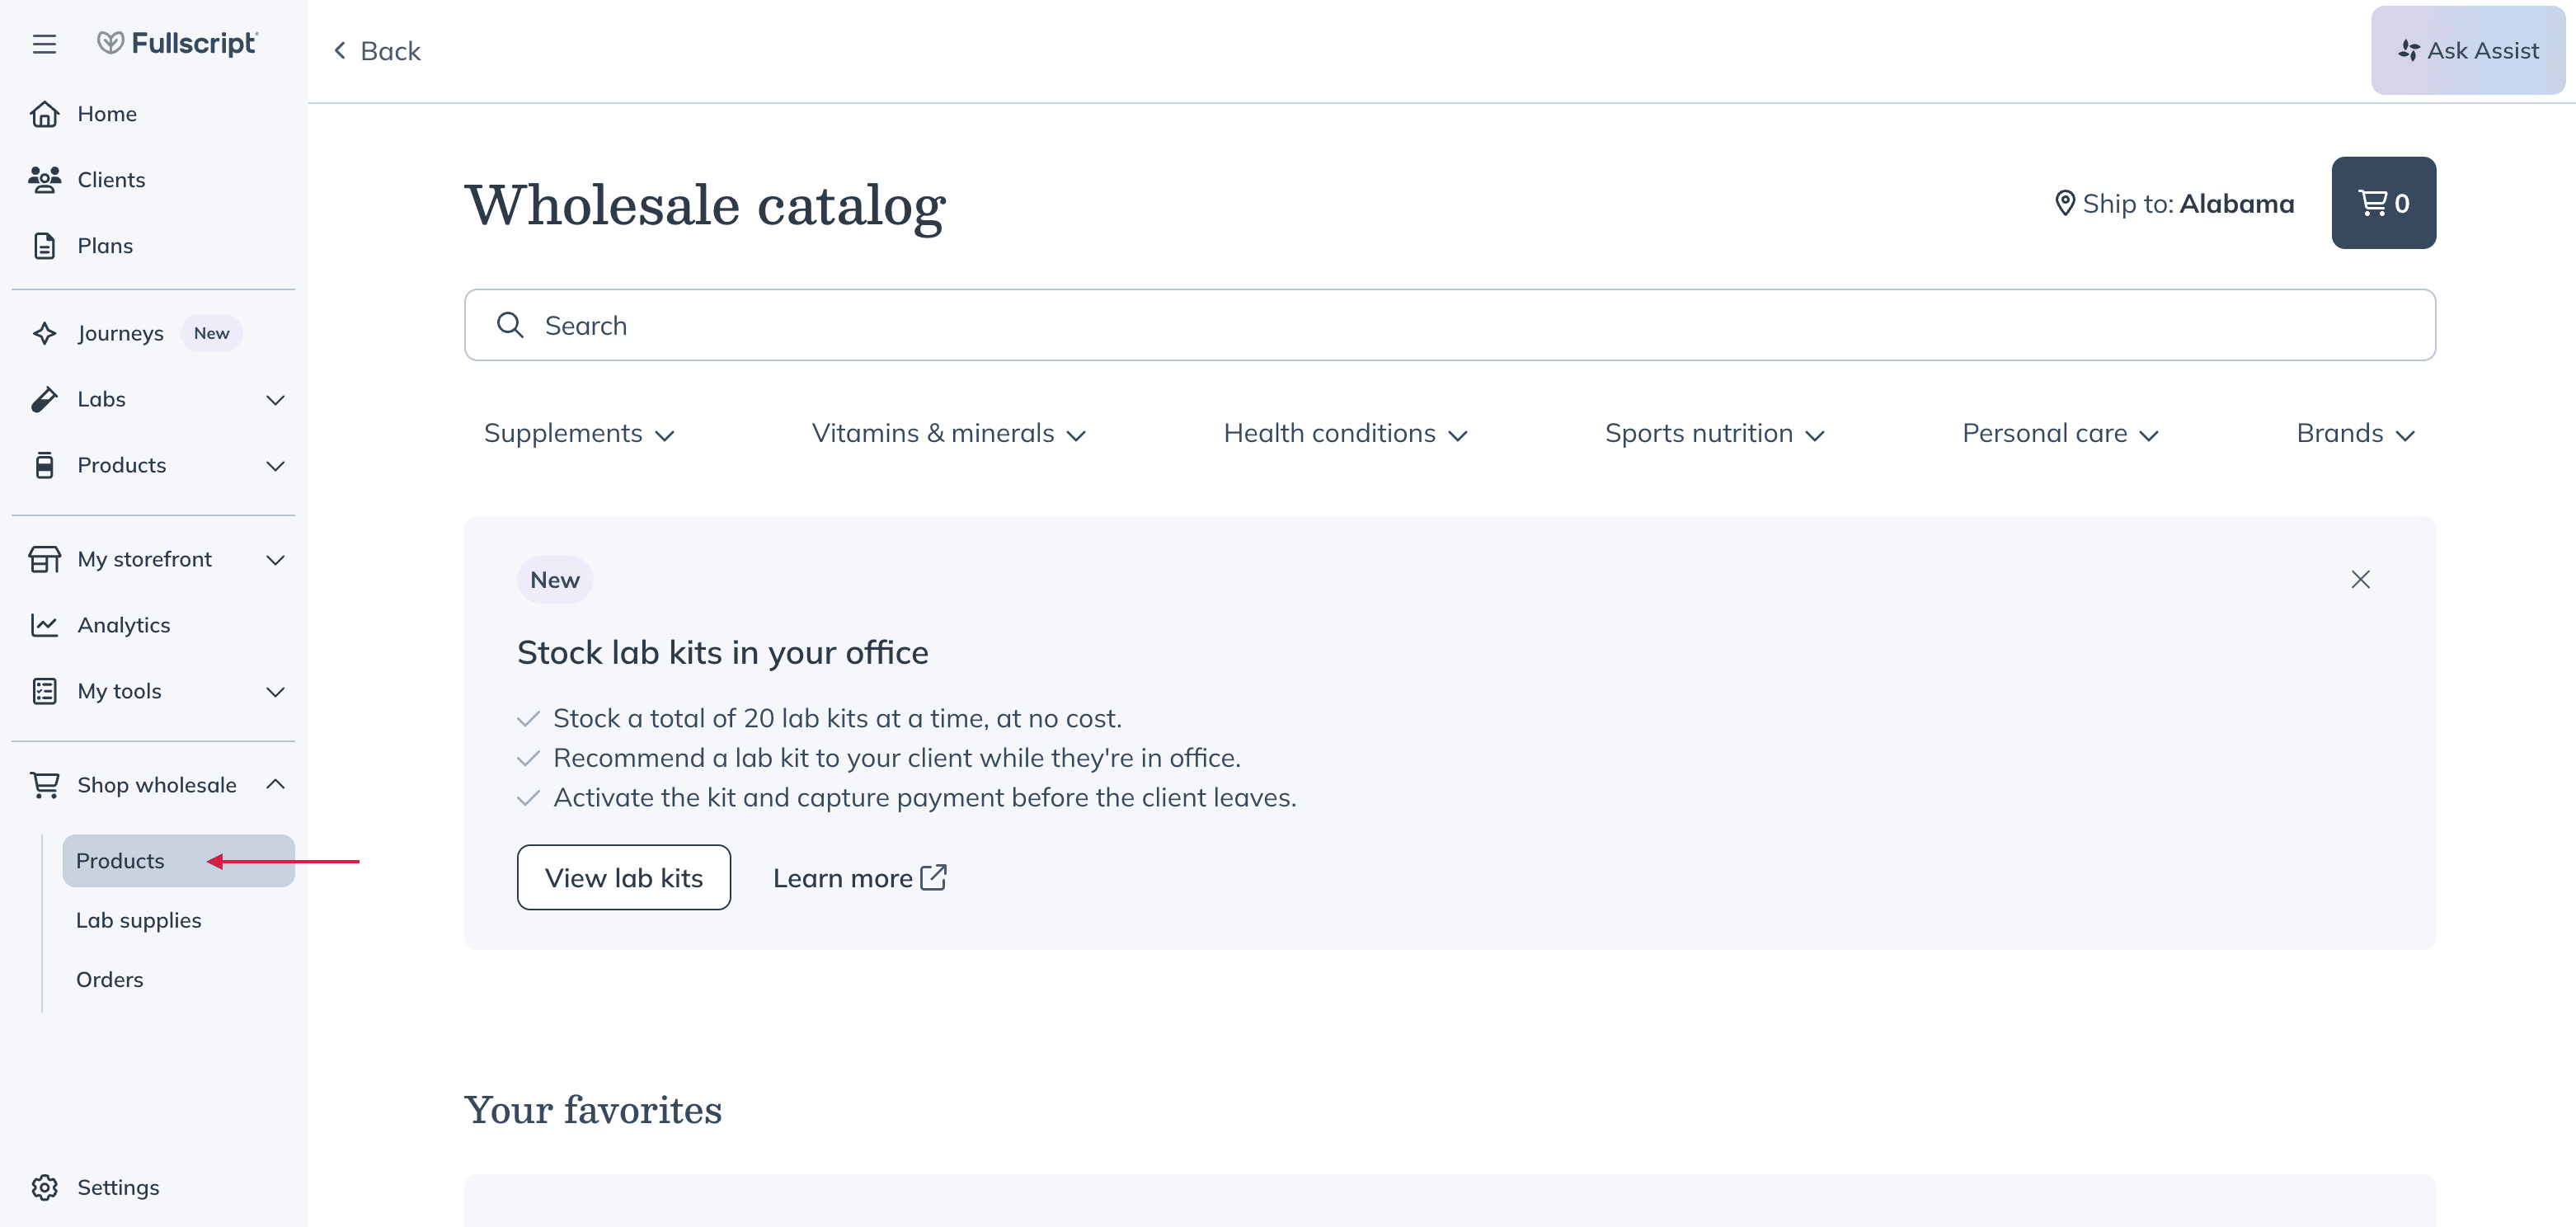Open the Settings gear icon
2576x1227 pixels.
[44, 1187]
